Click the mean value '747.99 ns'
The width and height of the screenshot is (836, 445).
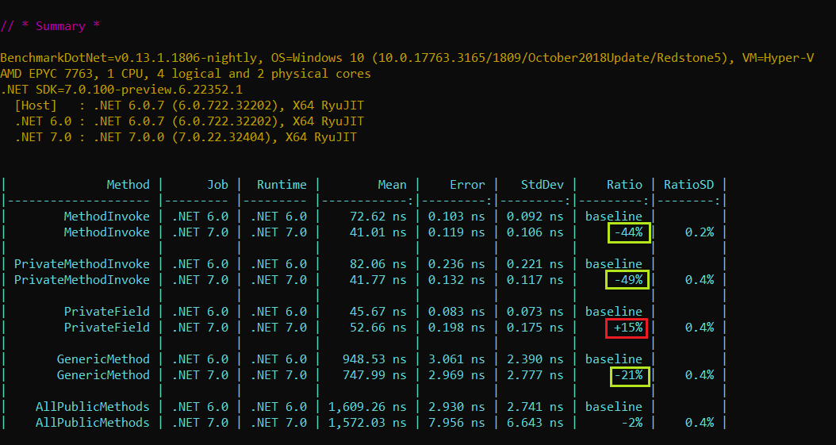point(374,374)
